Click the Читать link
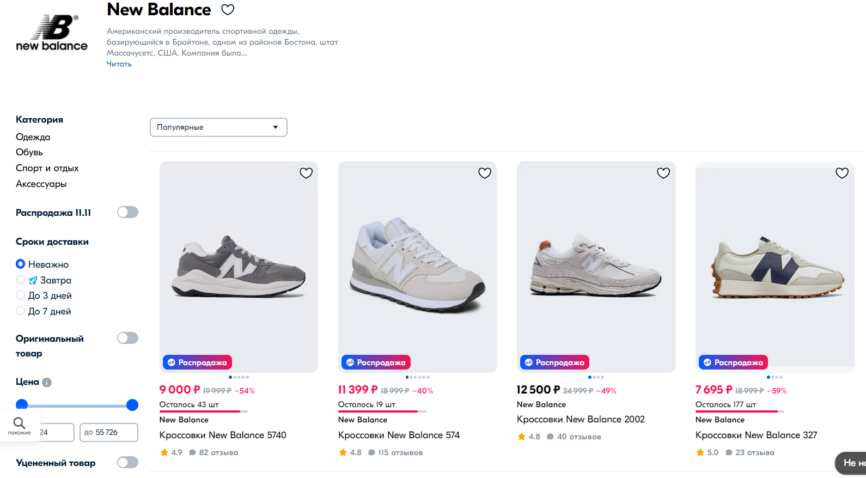 pyautogui.click(x=119, y=64)
